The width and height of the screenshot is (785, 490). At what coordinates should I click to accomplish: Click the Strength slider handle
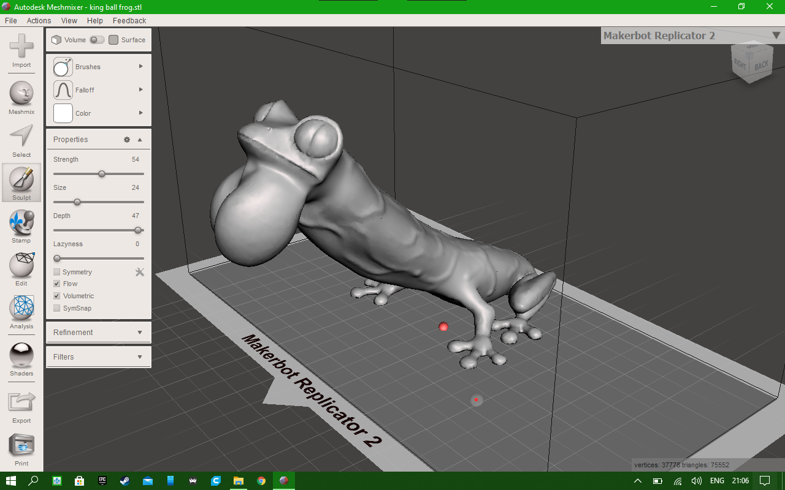(x=102, y=174)
